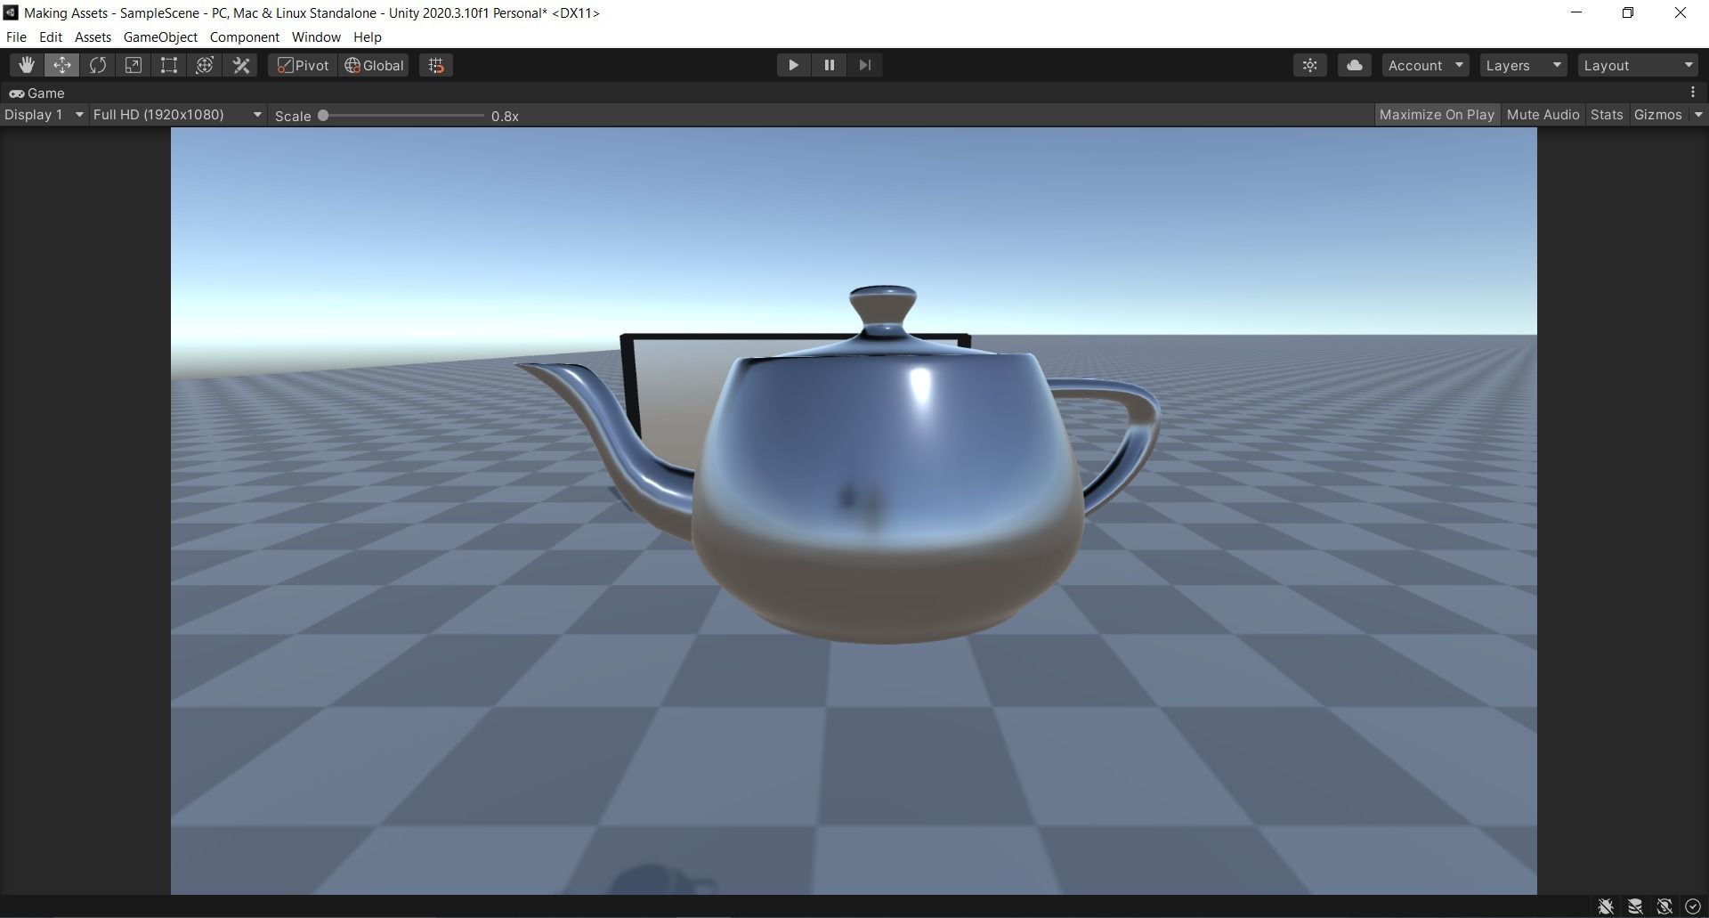Open the GameObject menu

tap(160, 37)
